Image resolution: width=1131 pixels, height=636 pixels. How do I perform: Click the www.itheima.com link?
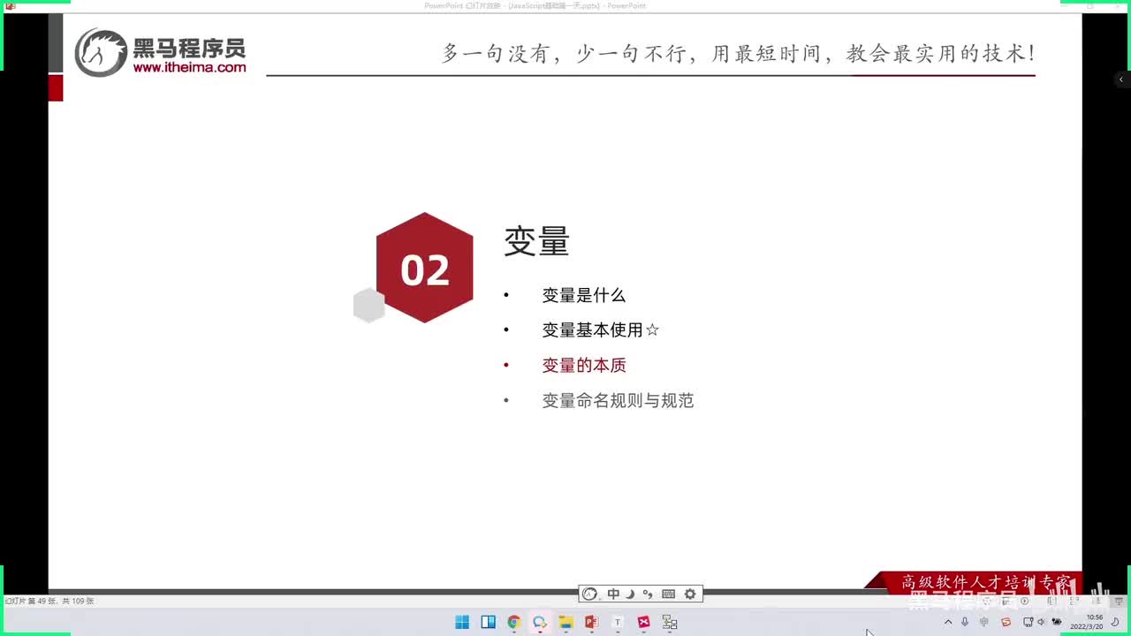click(190, 66)
